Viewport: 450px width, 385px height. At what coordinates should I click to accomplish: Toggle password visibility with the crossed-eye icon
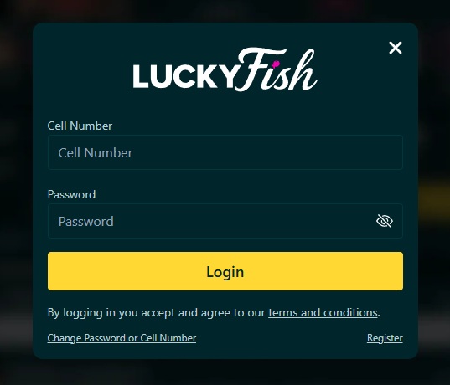click(x=385, y=221)
